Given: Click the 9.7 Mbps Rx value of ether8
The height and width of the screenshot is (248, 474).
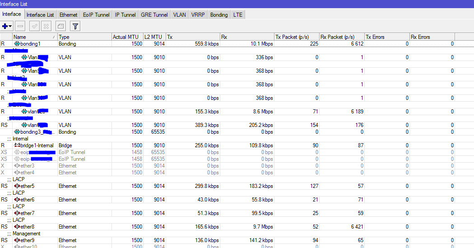Looking at the screenshot, I should (263, 227).
